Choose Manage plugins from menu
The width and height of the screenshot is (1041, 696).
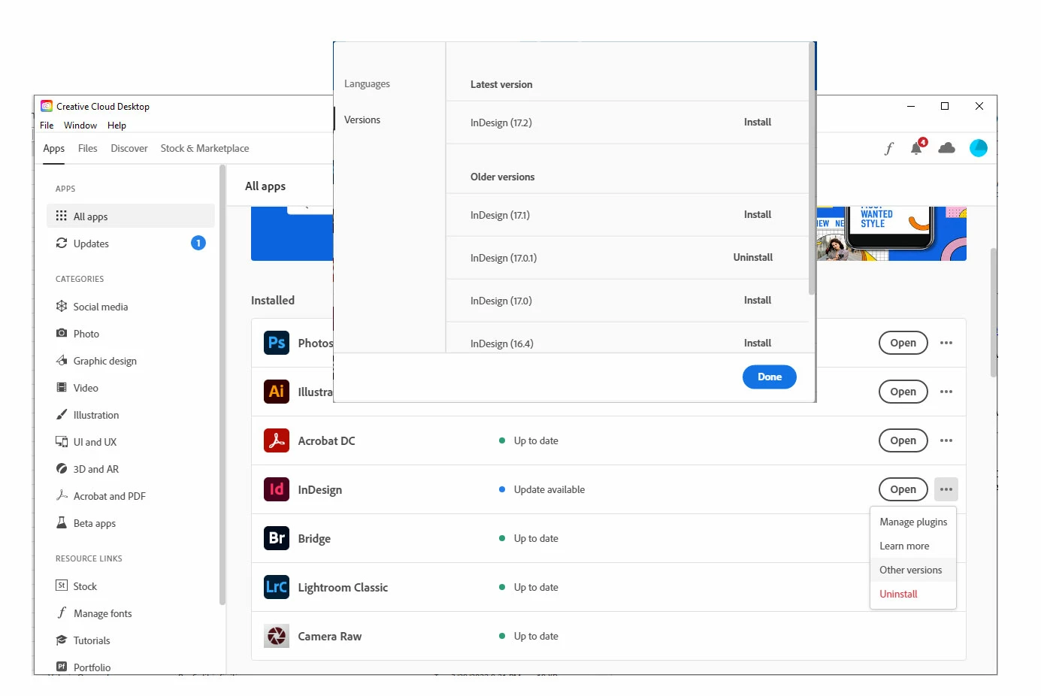pyautogui.click(x=913, y=522)
